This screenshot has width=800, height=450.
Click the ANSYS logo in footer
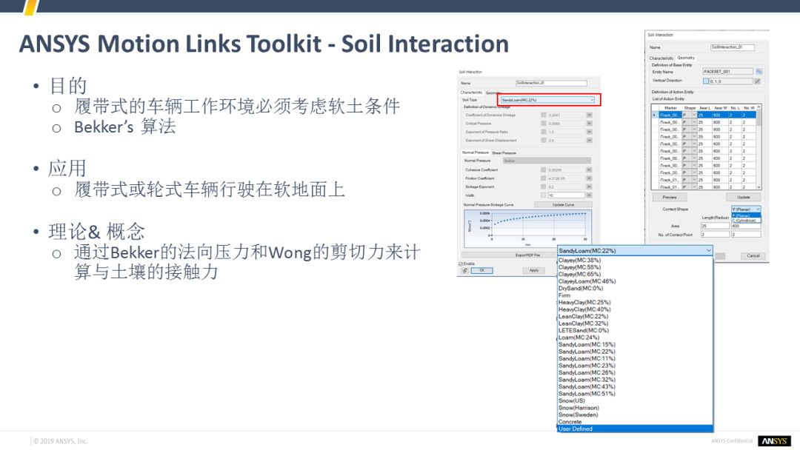pyautogui.click(x=774, y=441)
